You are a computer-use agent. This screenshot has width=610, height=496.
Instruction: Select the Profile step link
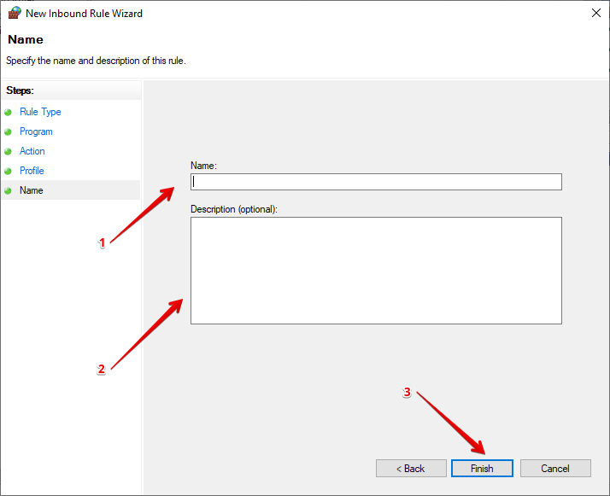[32, 171]
